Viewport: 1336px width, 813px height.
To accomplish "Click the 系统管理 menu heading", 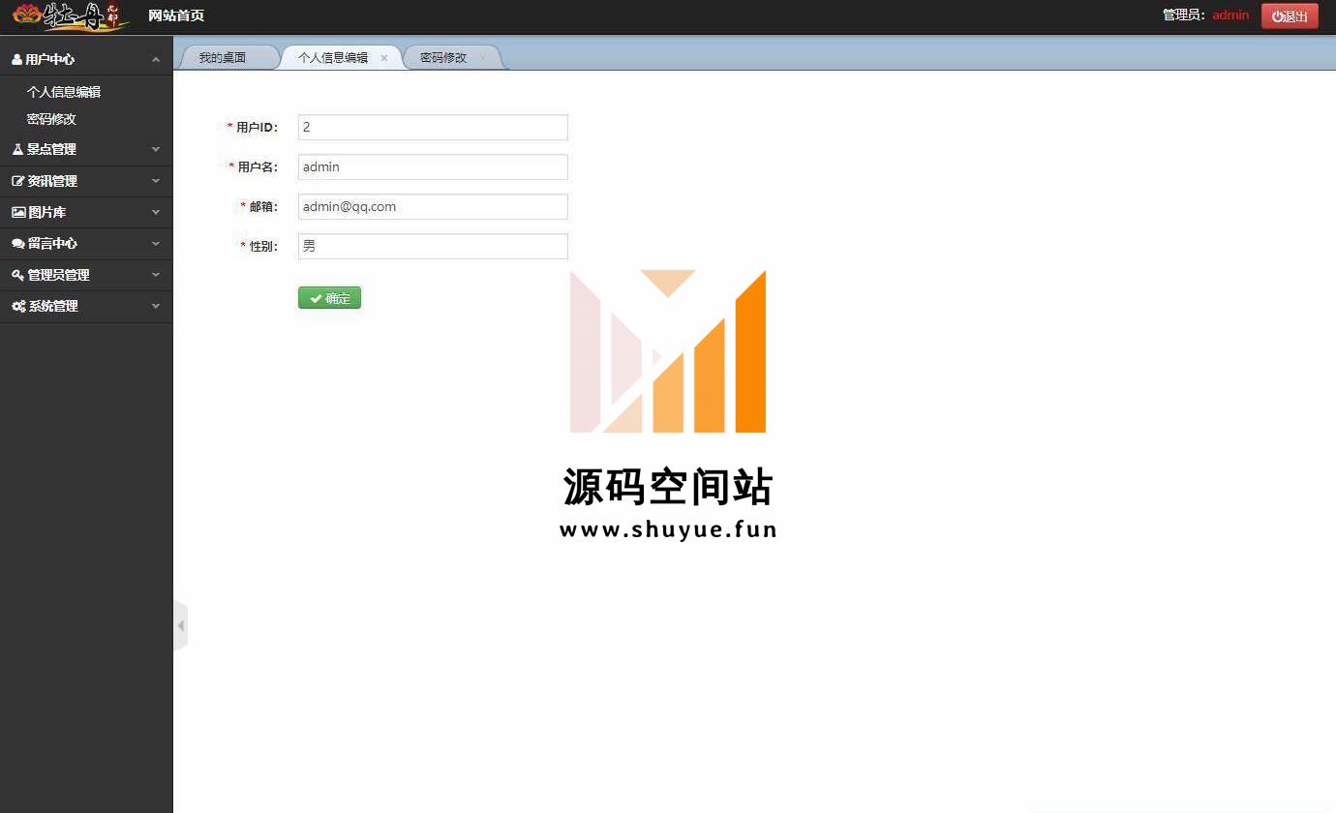I will (86, 306).
